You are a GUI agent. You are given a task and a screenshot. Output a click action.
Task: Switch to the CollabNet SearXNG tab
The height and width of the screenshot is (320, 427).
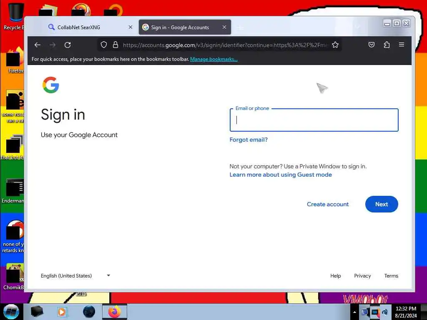click(78, 27)
